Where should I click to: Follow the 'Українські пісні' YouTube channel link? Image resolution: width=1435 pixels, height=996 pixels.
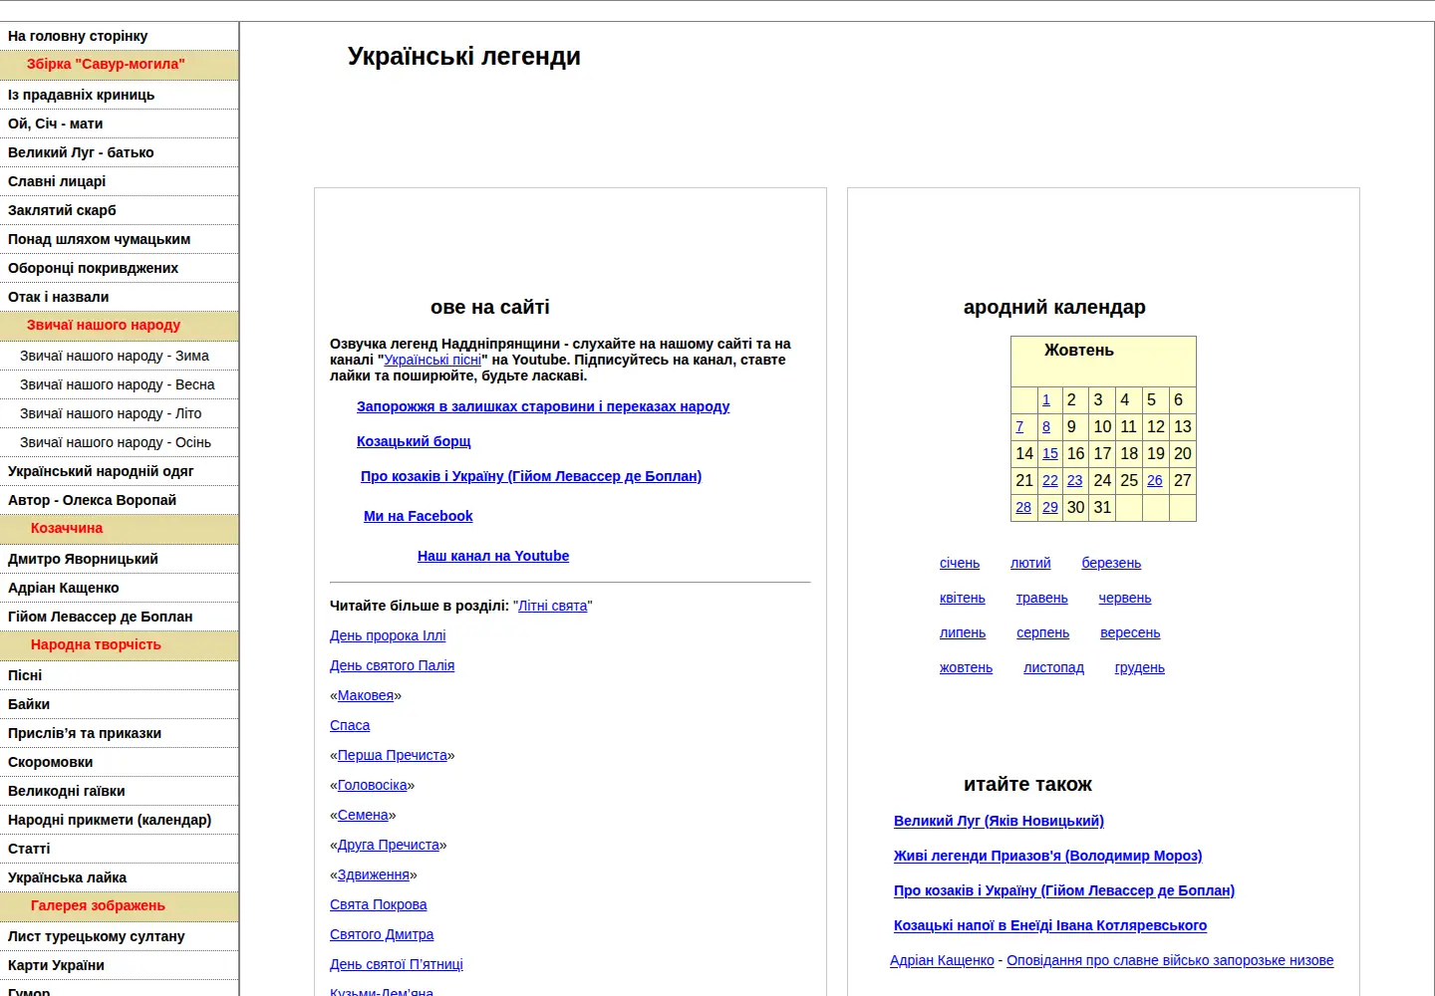pyautogui.click(x=432, y=360)
